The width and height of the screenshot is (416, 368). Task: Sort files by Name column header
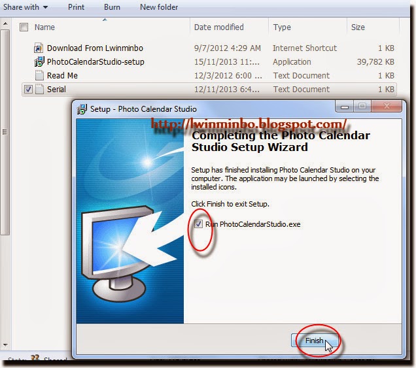(44, 27)
